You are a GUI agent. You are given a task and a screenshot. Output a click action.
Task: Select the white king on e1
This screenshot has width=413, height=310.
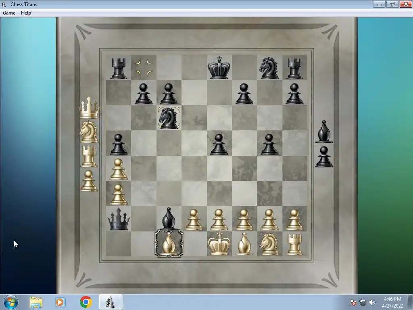[219, 244]
